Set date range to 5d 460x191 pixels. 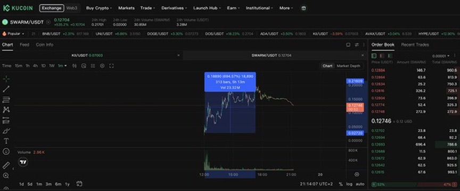[30, 184]
